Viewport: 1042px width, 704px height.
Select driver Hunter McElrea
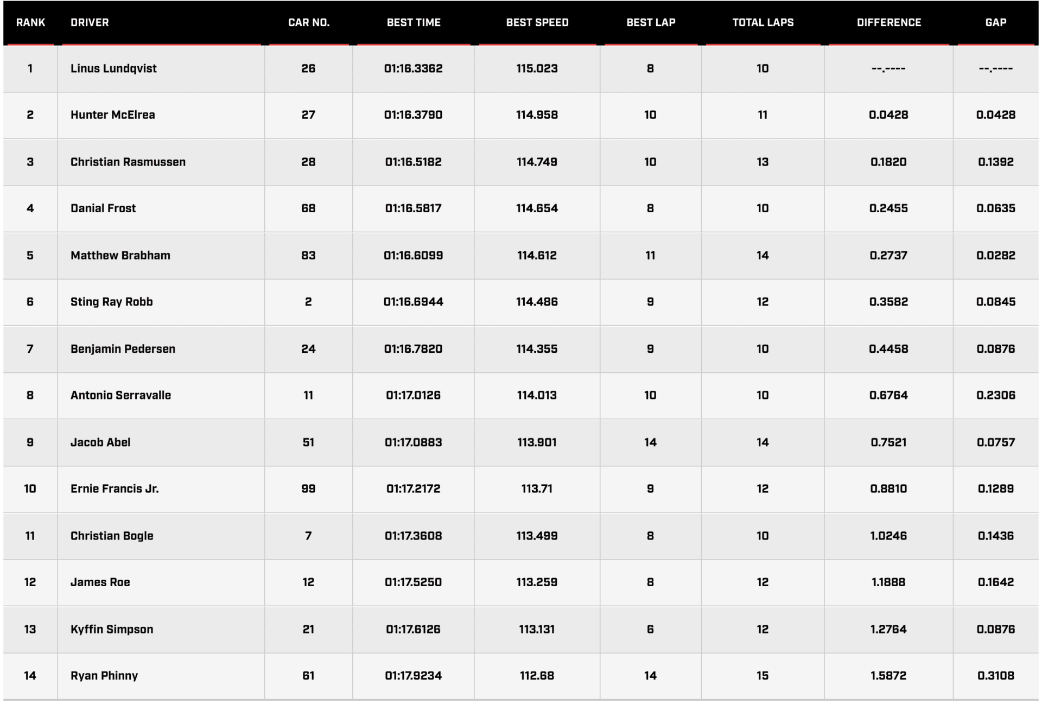(112, 115)
